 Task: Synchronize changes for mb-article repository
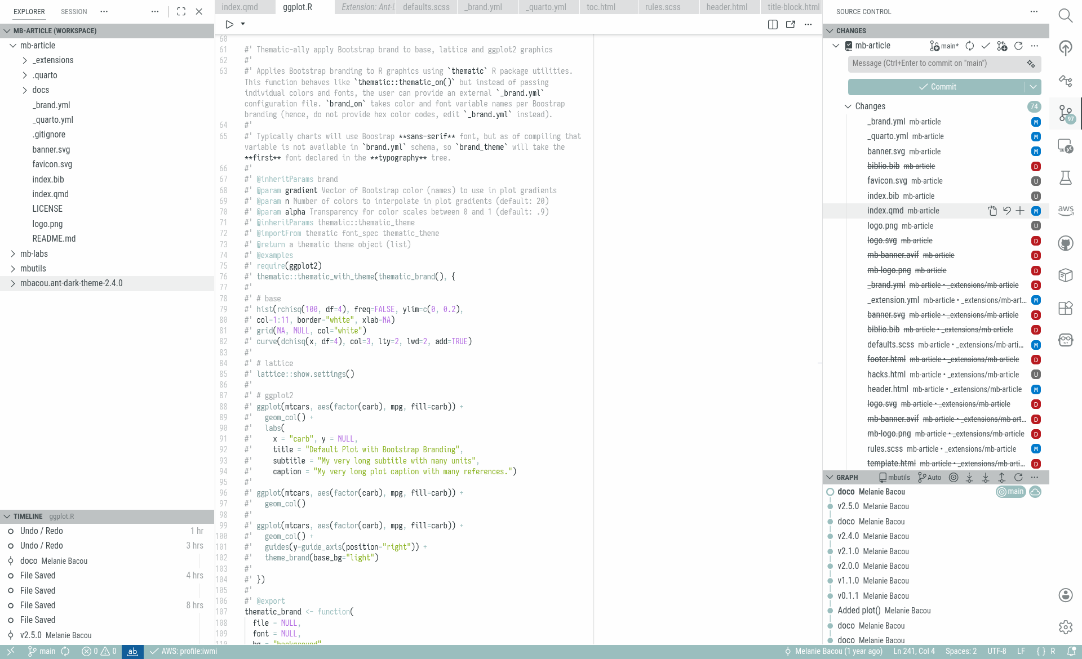tap(969, 46)
